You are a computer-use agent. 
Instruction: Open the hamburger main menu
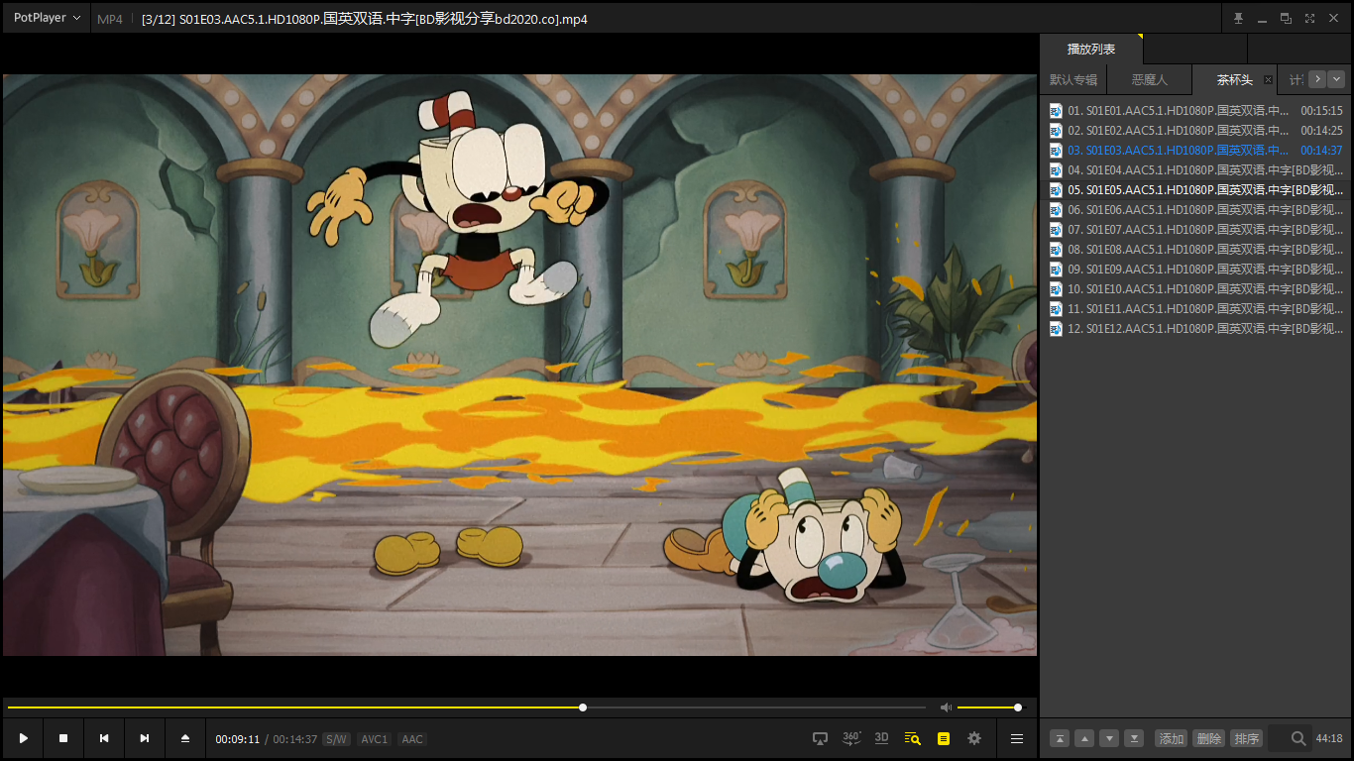[x=1017, y=738]
